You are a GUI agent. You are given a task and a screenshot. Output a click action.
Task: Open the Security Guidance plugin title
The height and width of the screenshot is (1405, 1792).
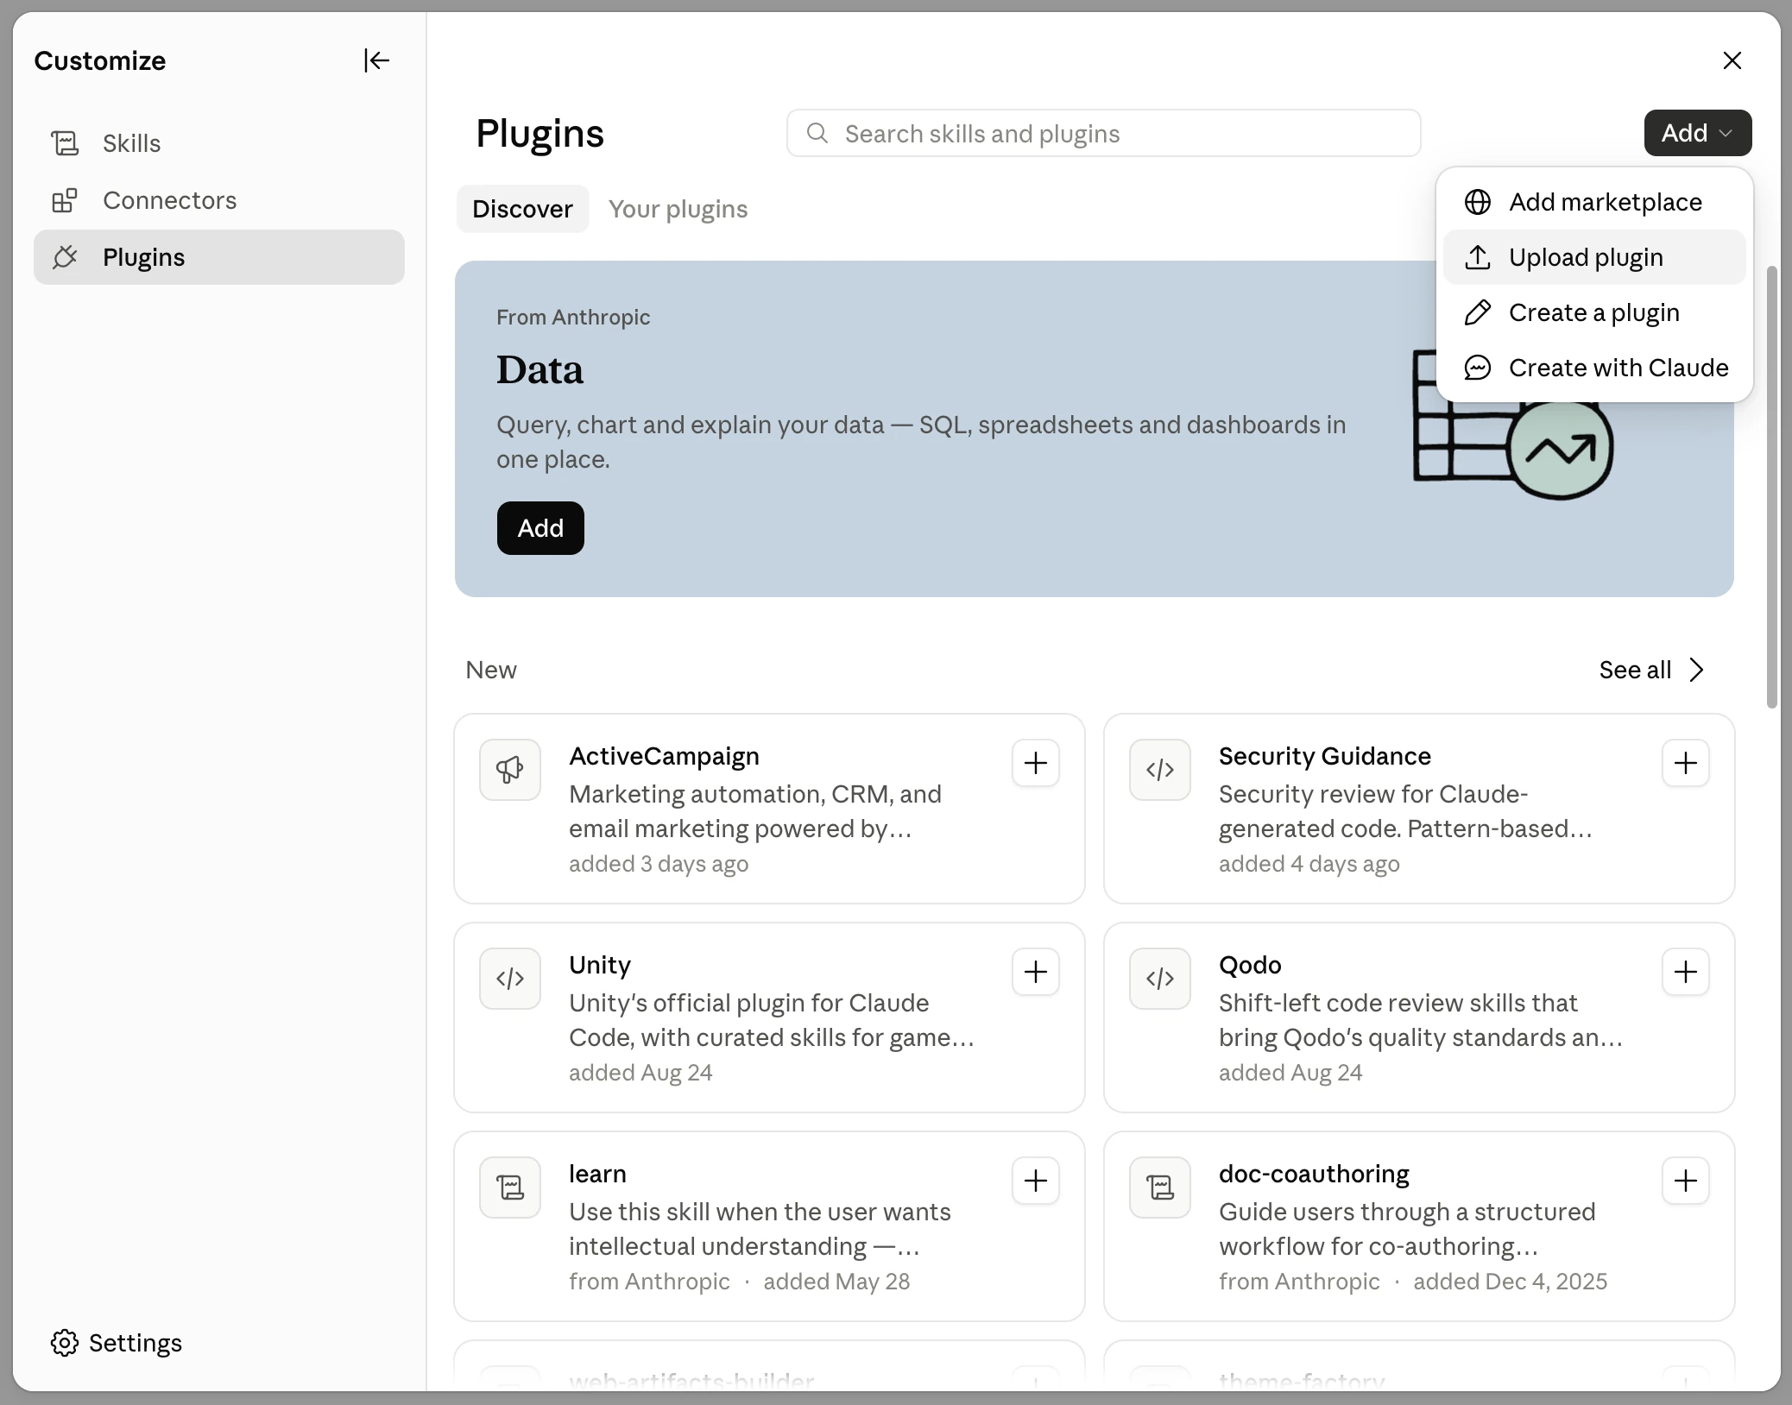1325,756
